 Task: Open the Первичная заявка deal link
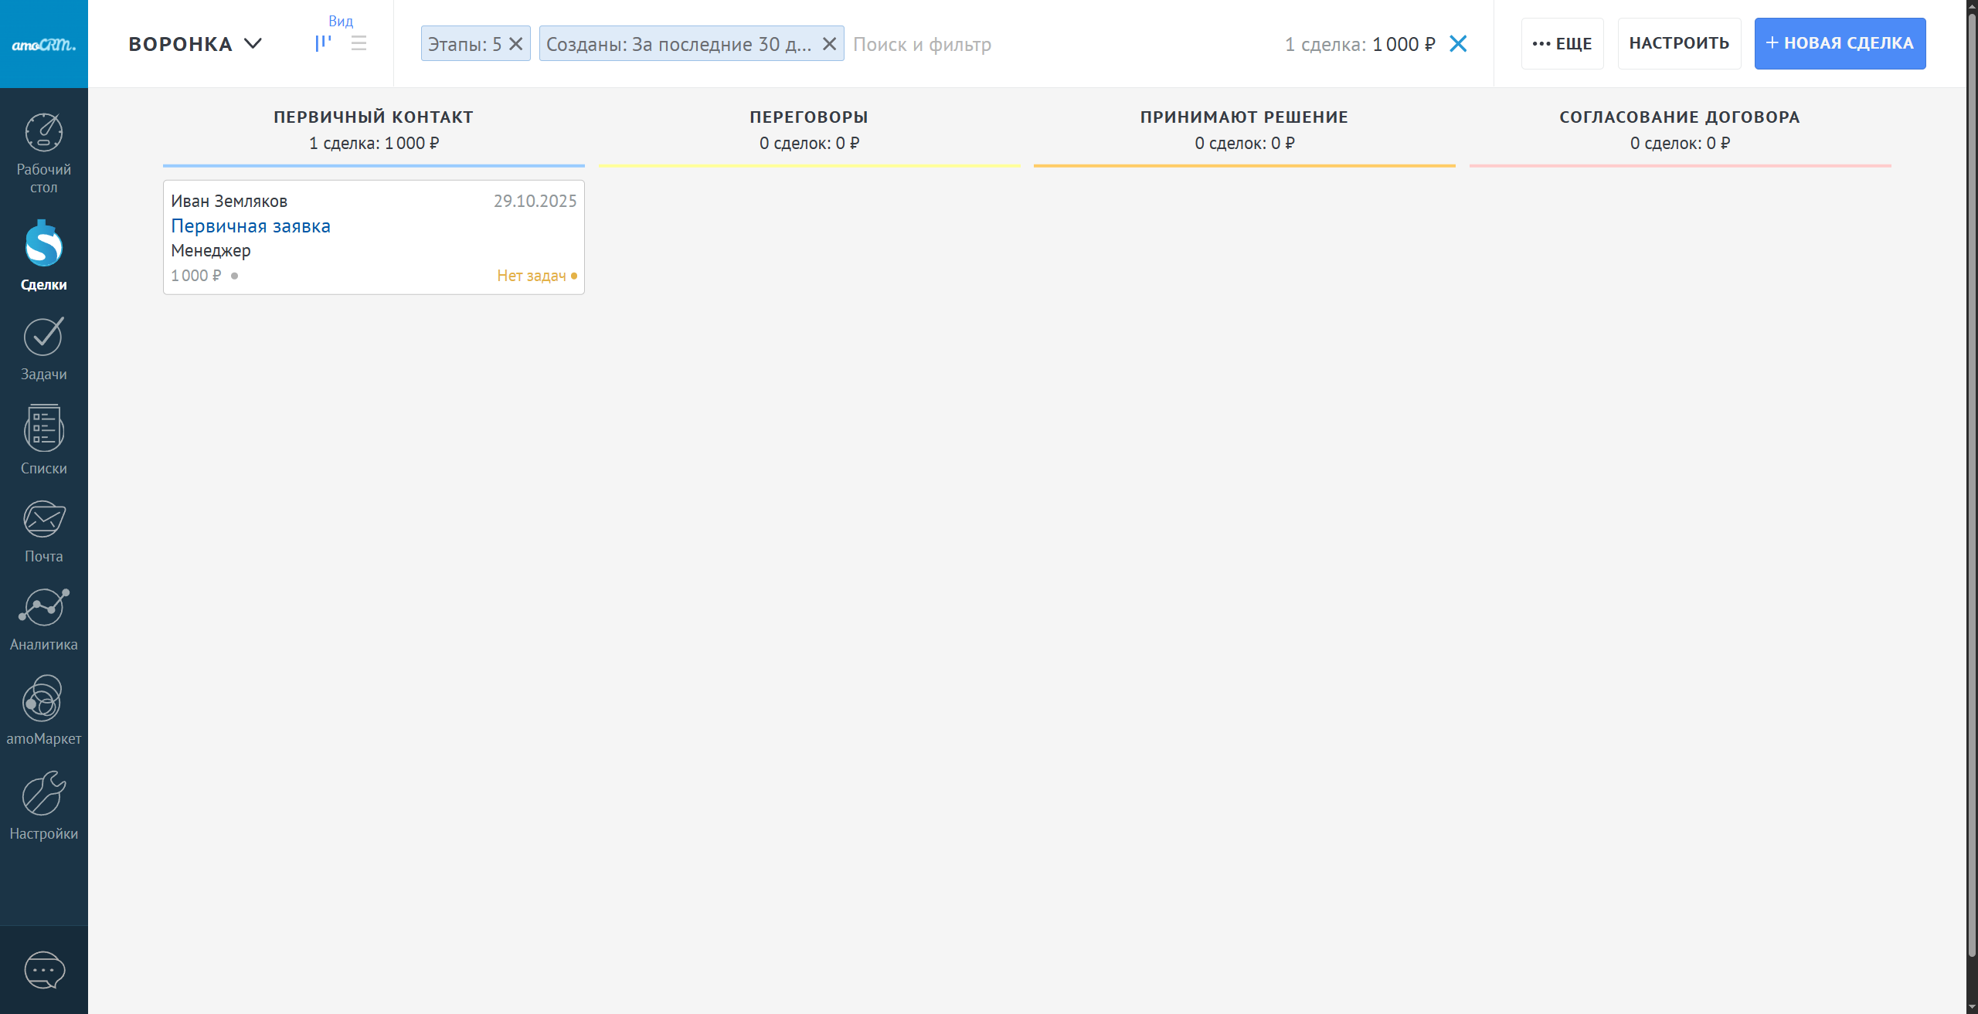(x=250, y=226)
